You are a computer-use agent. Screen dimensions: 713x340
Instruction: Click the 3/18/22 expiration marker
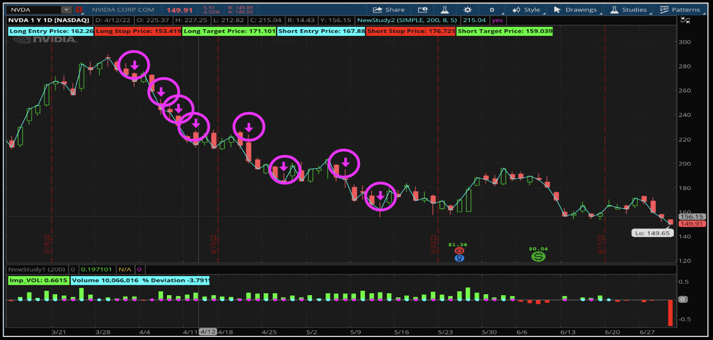point(48,243)
